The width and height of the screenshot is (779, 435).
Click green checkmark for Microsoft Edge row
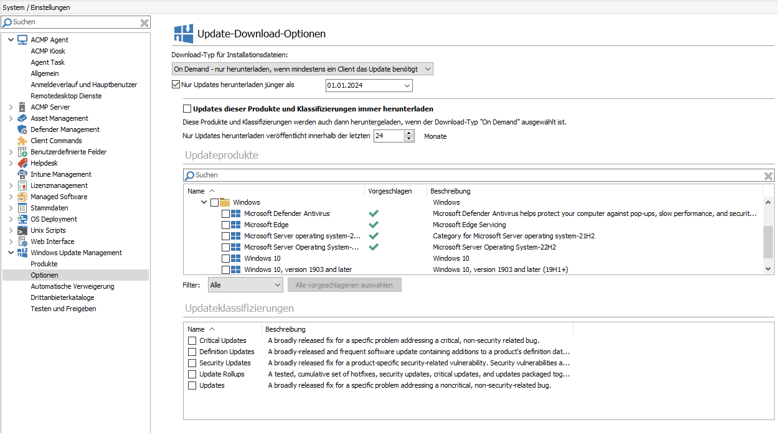(x=374, y=225)
